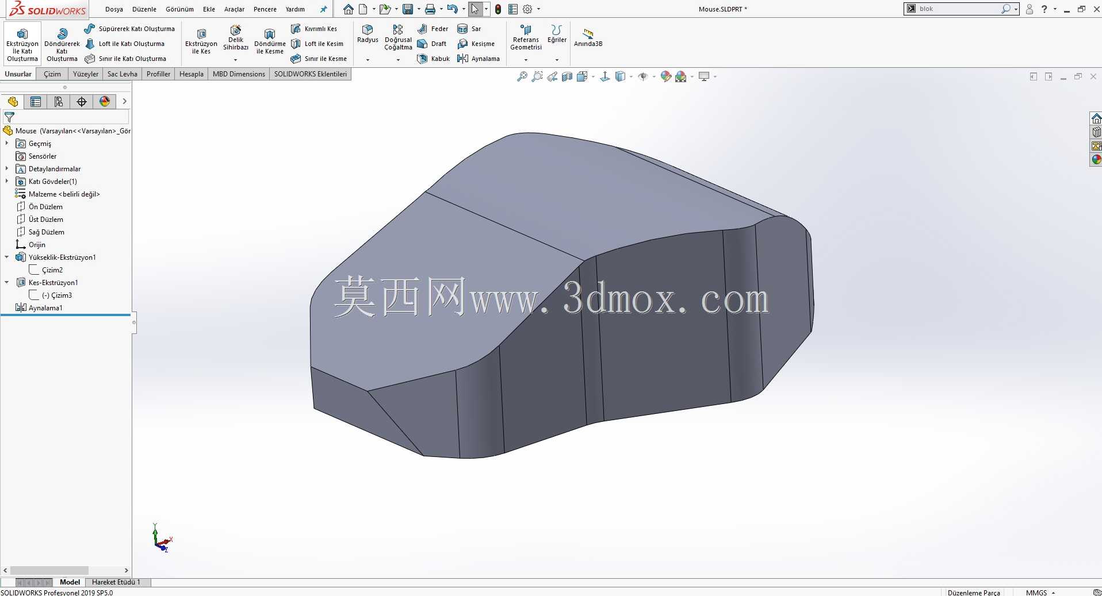The image size is (1102, 596).
Task: Select the Ön Düzlem plane
Action: [x=45, y=206]
